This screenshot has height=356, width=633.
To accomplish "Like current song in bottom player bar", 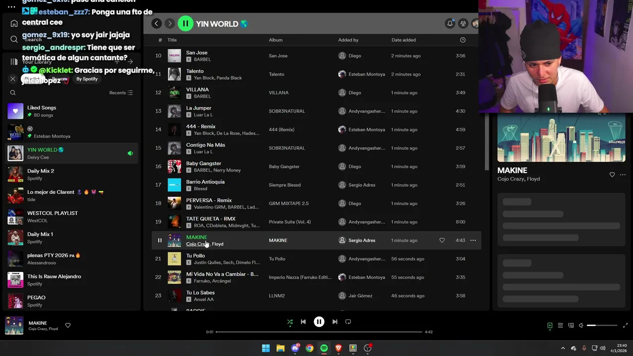I will [x=68, y=325].
